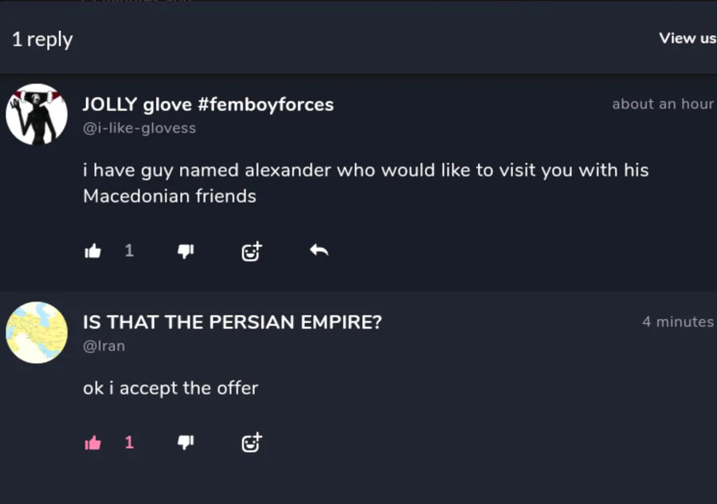Screen dimensions: 717x504
Task: Click the '4 minutes' timestamp
Action: click(x=677, y=322)
